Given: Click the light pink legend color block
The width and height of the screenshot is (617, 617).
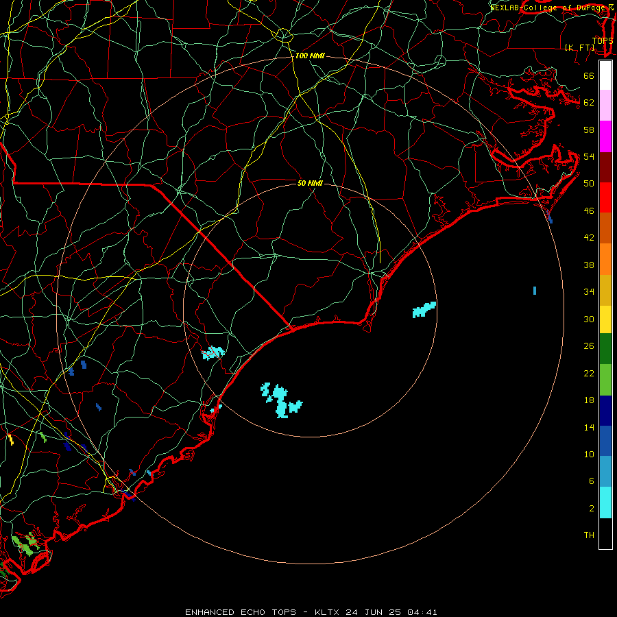Looking at the screenshot, I should [605, 105].
